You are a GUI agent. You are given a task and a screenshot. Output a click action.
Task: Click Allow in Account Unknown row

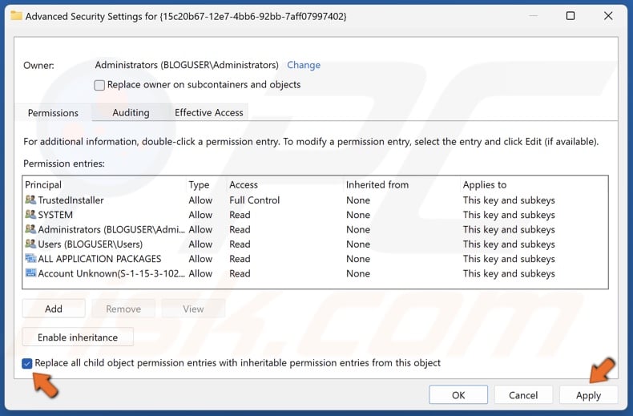200,273
